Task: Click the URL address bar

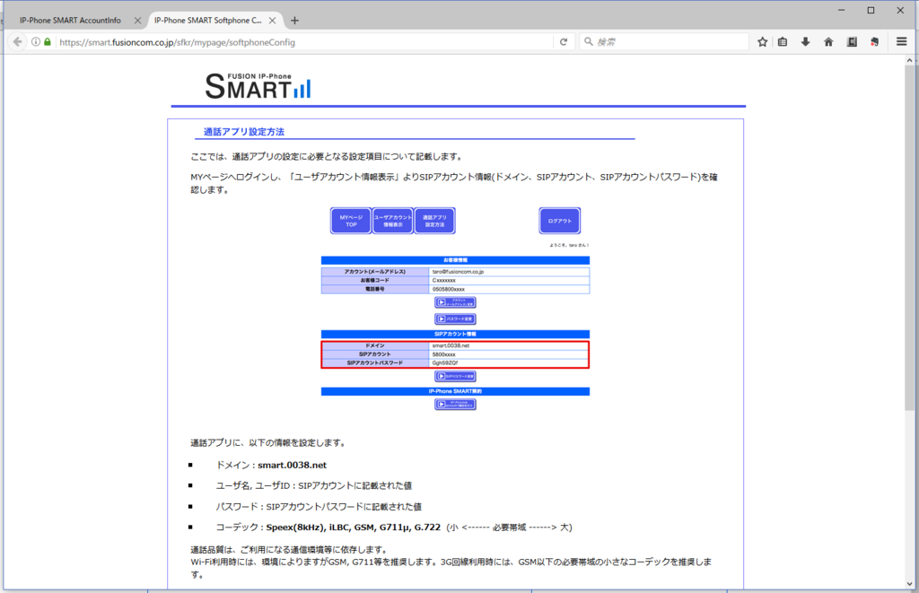Action: [x=305, y=42]
